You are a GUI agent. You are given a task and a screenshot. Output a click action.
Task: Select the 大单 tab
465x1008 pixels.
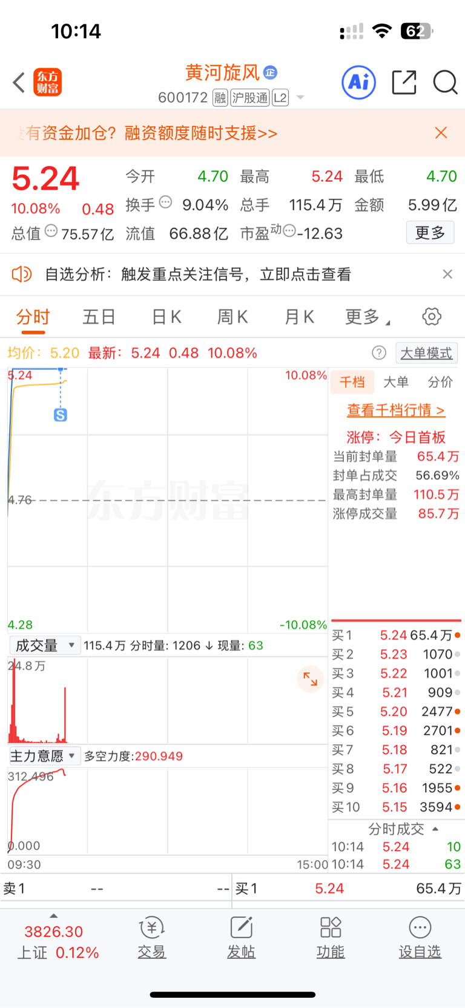pos(396,382)
